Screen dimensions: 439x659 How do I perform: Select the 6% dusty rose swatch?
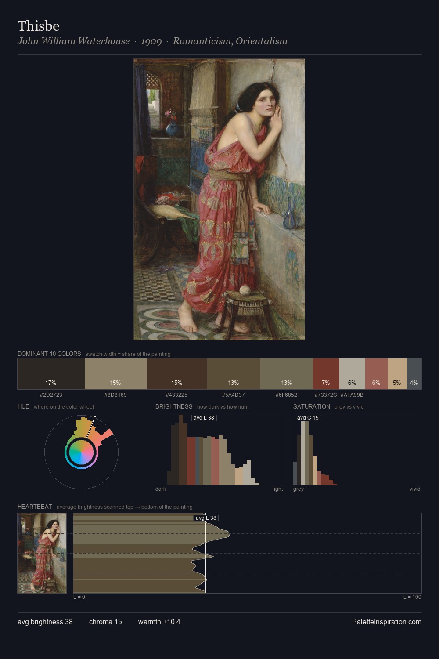click(x=376, y=374)
